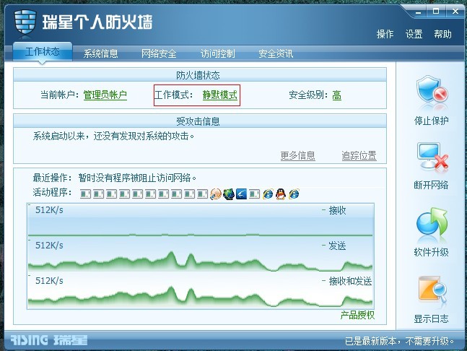Open the 访问控制 tab
Viewport: 467px width, 351px height.
click(217, 53)
